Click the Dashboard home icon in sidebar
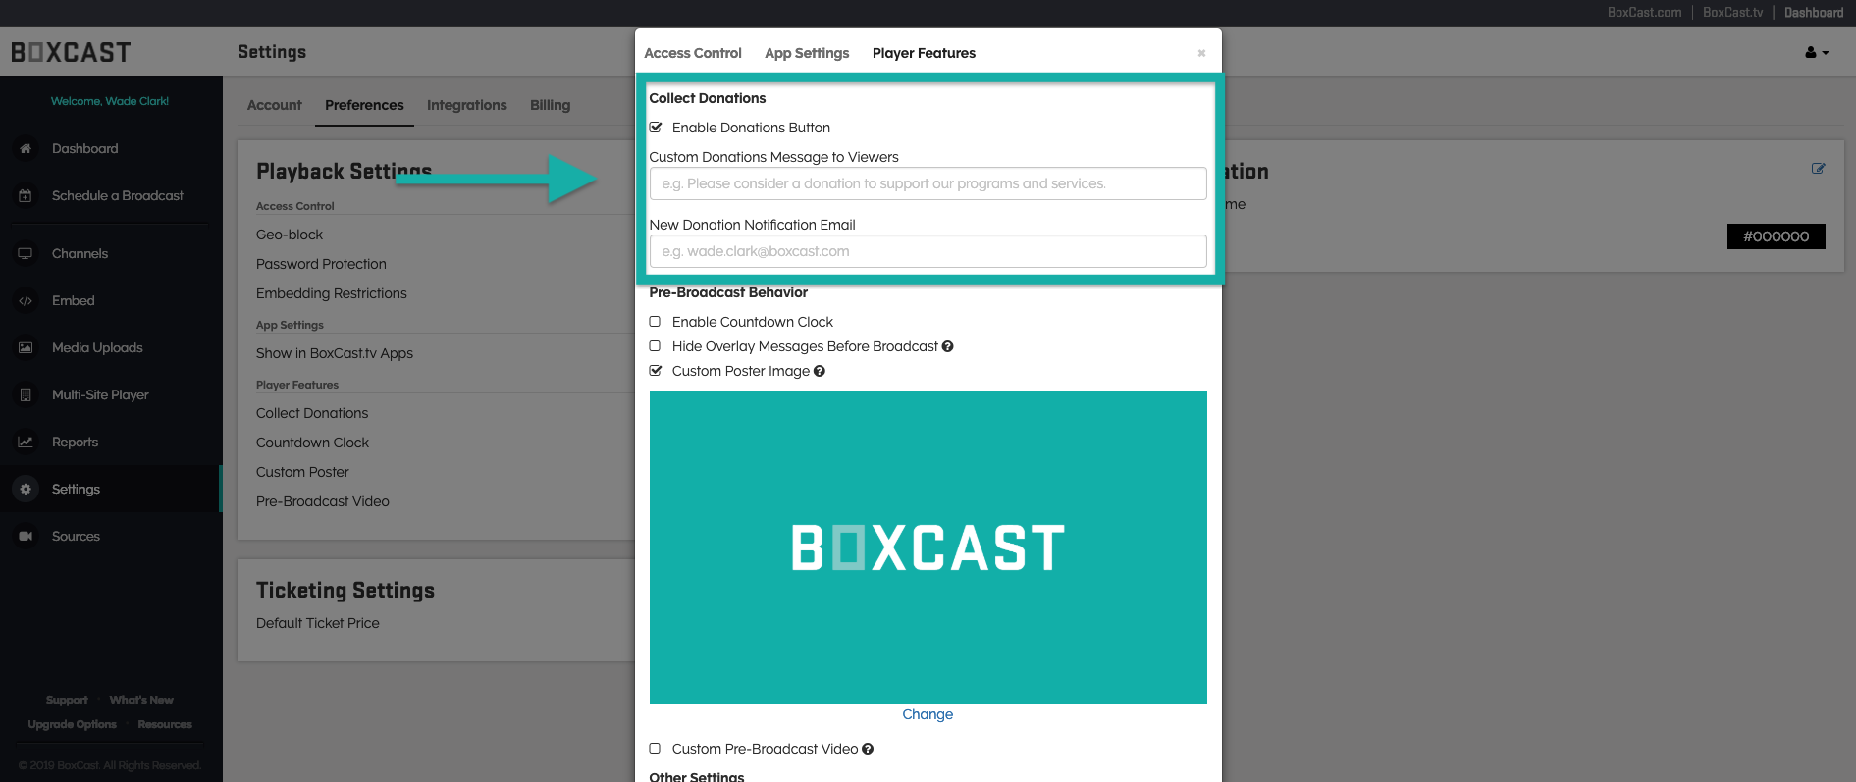Viewport: 1856px width, 782px height. 26,148
